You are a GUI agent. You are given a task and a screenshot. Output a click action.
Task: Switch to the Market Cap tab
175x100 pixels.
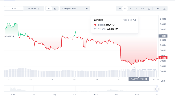tap(33, 9)
